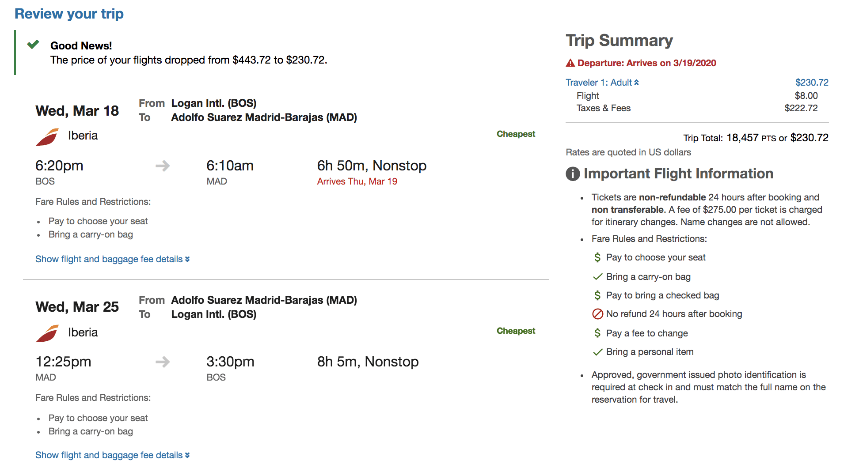The image size is (859, 468).
Task: Click the dollar icon beside Pay a fee to change
Action: pos(597,333)
